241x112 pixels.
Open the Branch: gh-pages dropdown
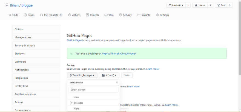pos(82,75)
